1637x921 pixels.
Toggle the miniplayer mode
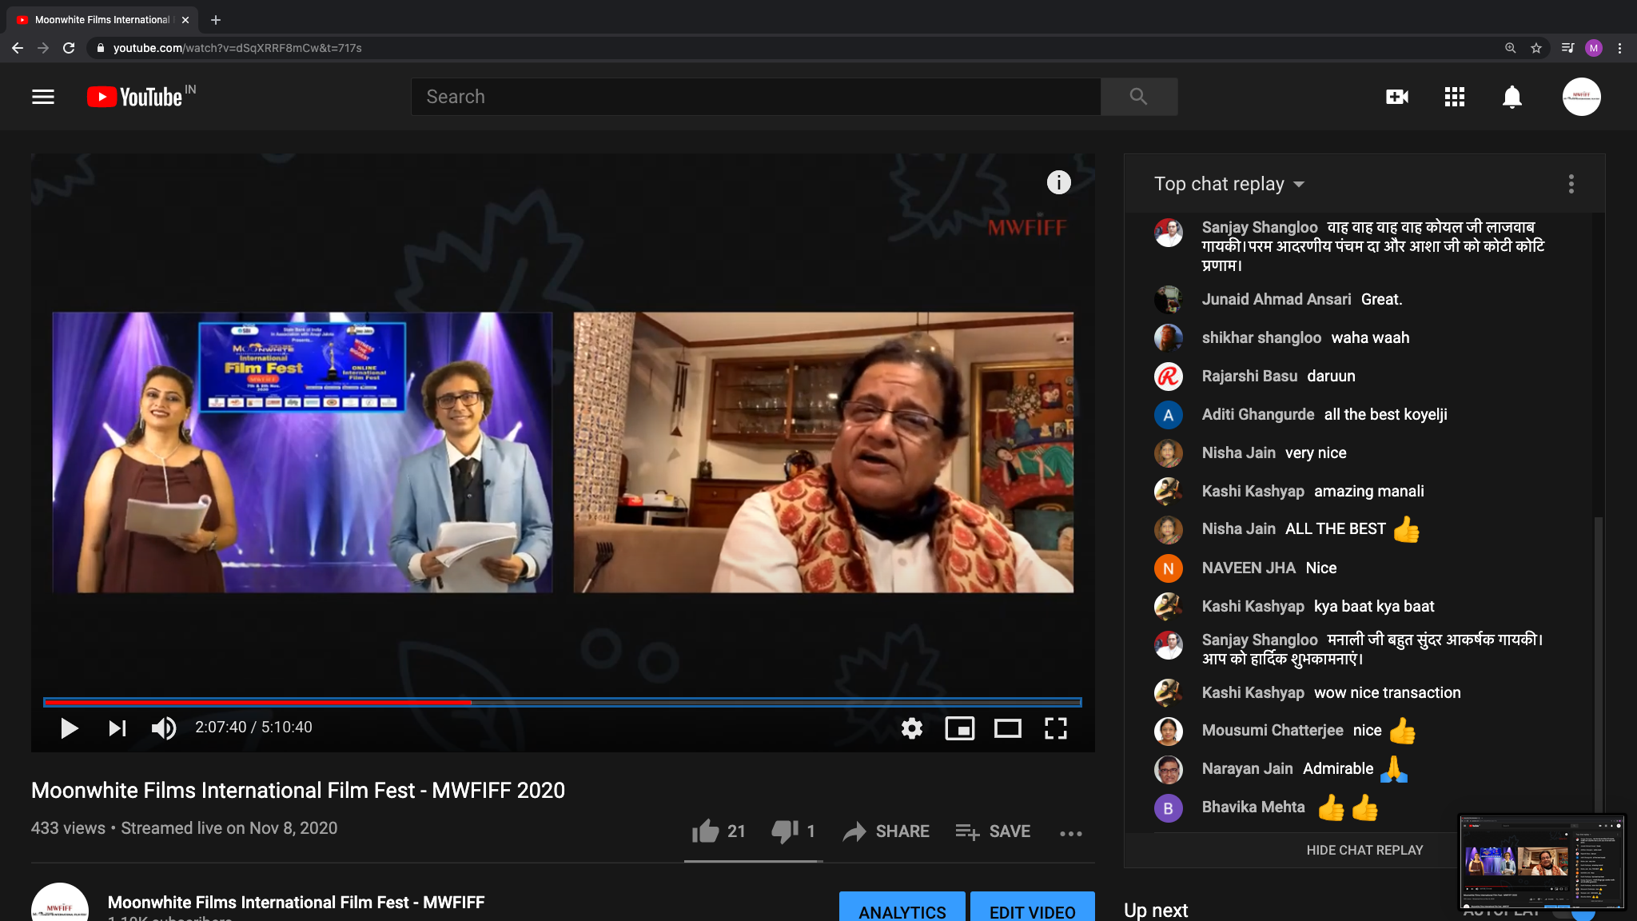pyautogui.click(x=960, y=728)
